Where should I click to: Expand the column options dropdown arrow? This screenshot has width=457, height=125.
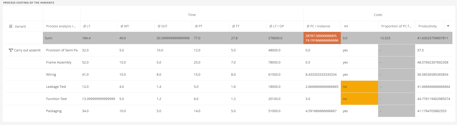pos(448,26)
